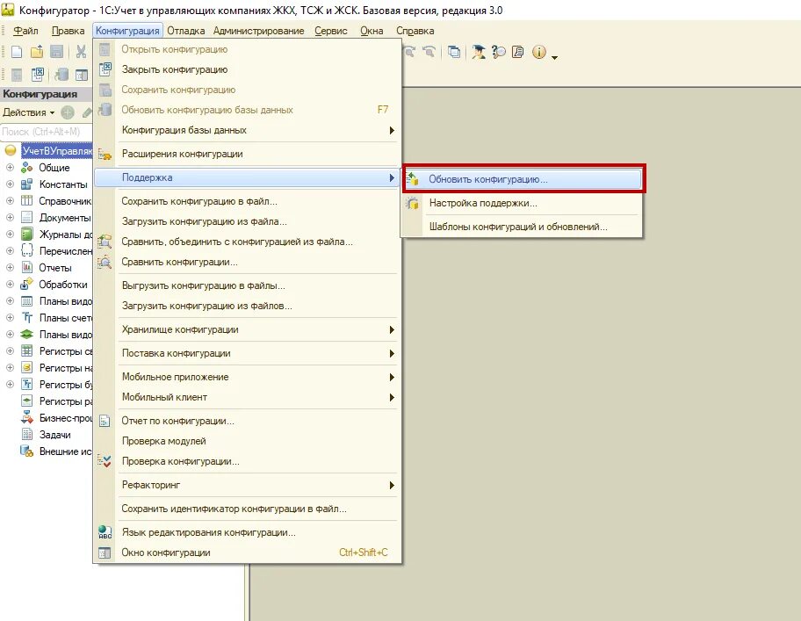The image size is (801, 621).
Task: Choose Сохранить конфигурацию в файл...
Action: point(247,201)
